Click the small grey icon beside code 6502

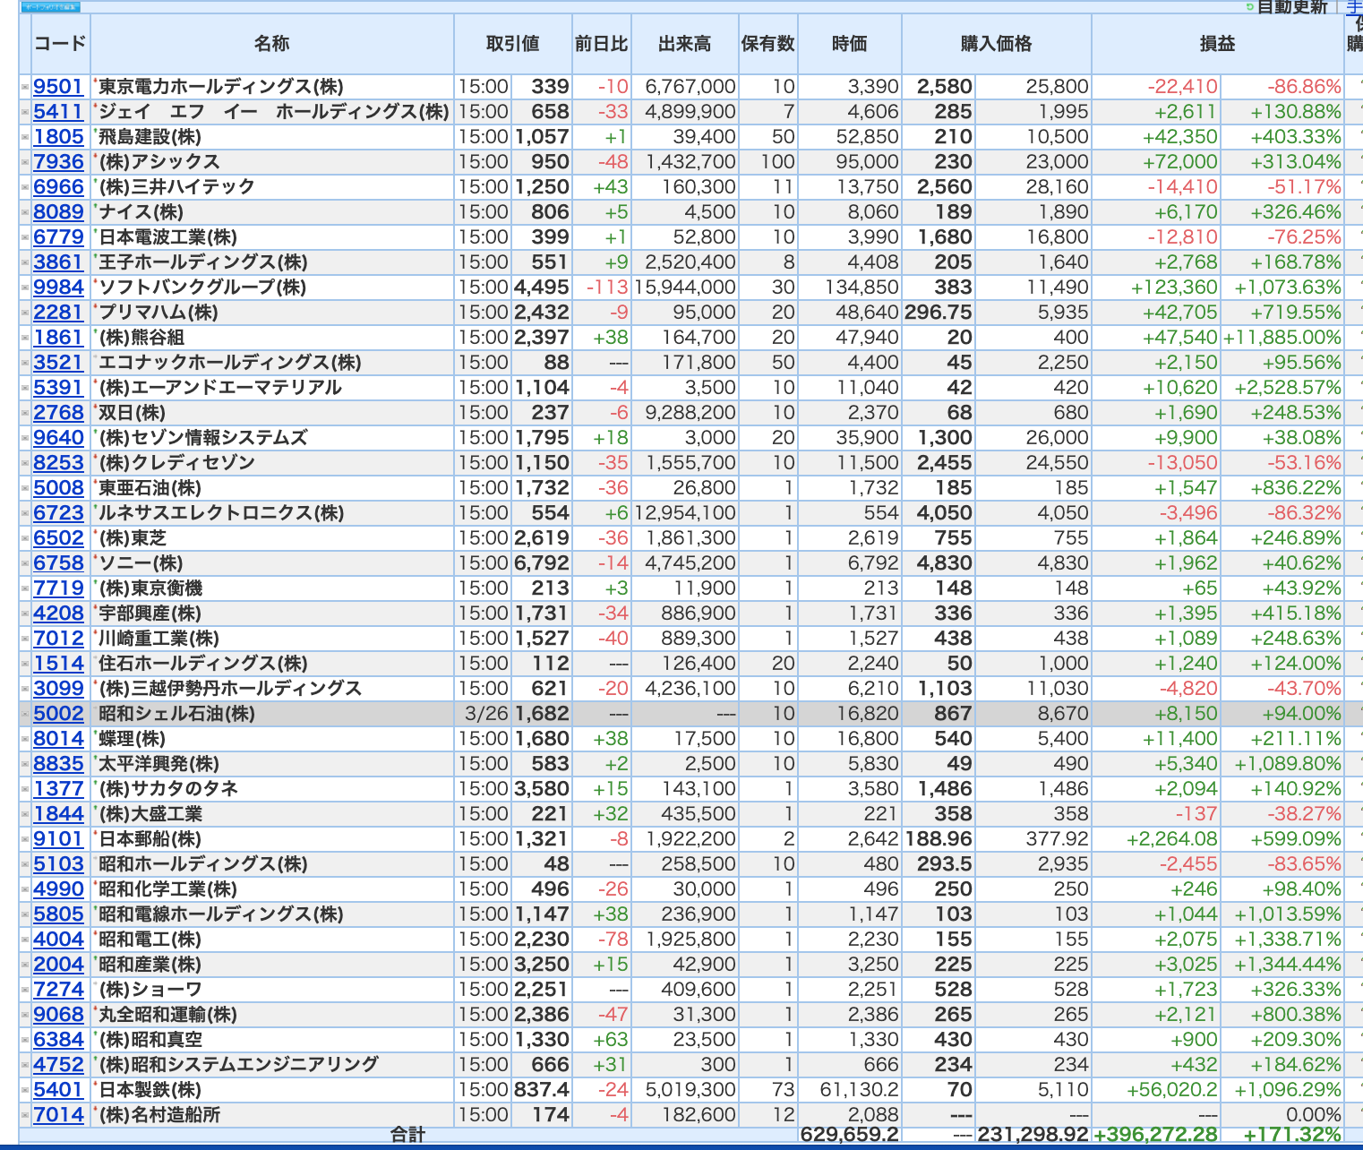click(x=25, y=538)
